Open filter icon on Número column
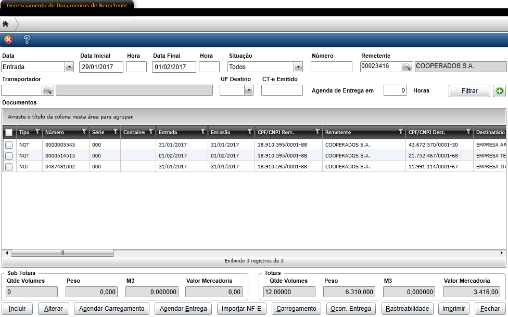The height and width of the screenshot is (317, 508). [84, 132]
